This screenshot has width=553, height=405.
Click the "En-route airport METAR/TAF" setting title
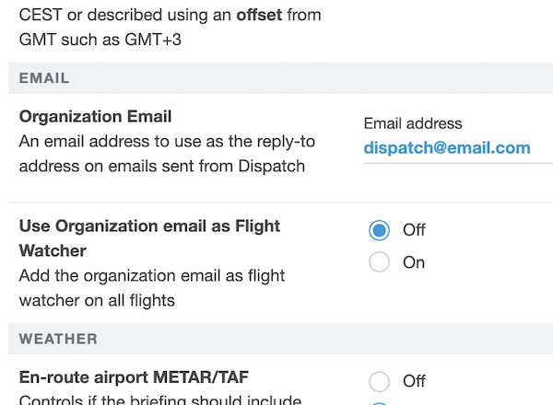click(x=134, y=376)
